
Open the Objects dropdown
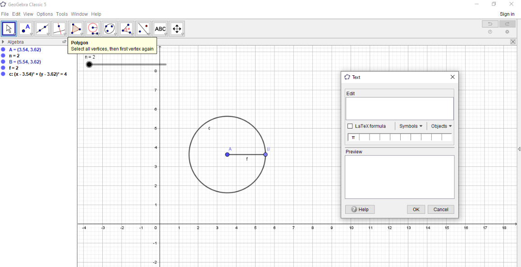point(441,126)
